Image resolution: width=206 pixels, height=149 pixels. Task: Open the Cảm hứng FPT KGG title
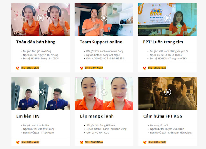click(163, 116)
